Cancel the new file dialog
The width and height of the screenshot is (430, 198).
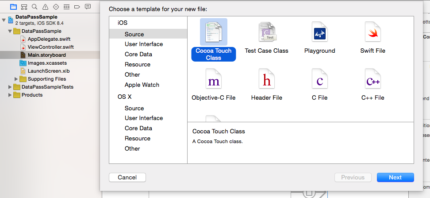(x=127, y=177)
